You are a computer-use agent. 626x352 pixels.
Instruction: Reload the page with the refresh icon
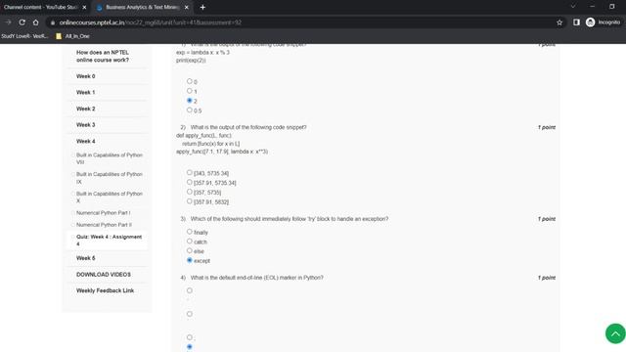point(22,22)
